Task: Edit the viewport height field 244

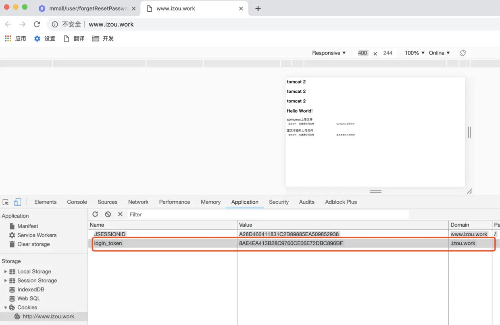Action: pyautogui.click(x=388, y=53)
